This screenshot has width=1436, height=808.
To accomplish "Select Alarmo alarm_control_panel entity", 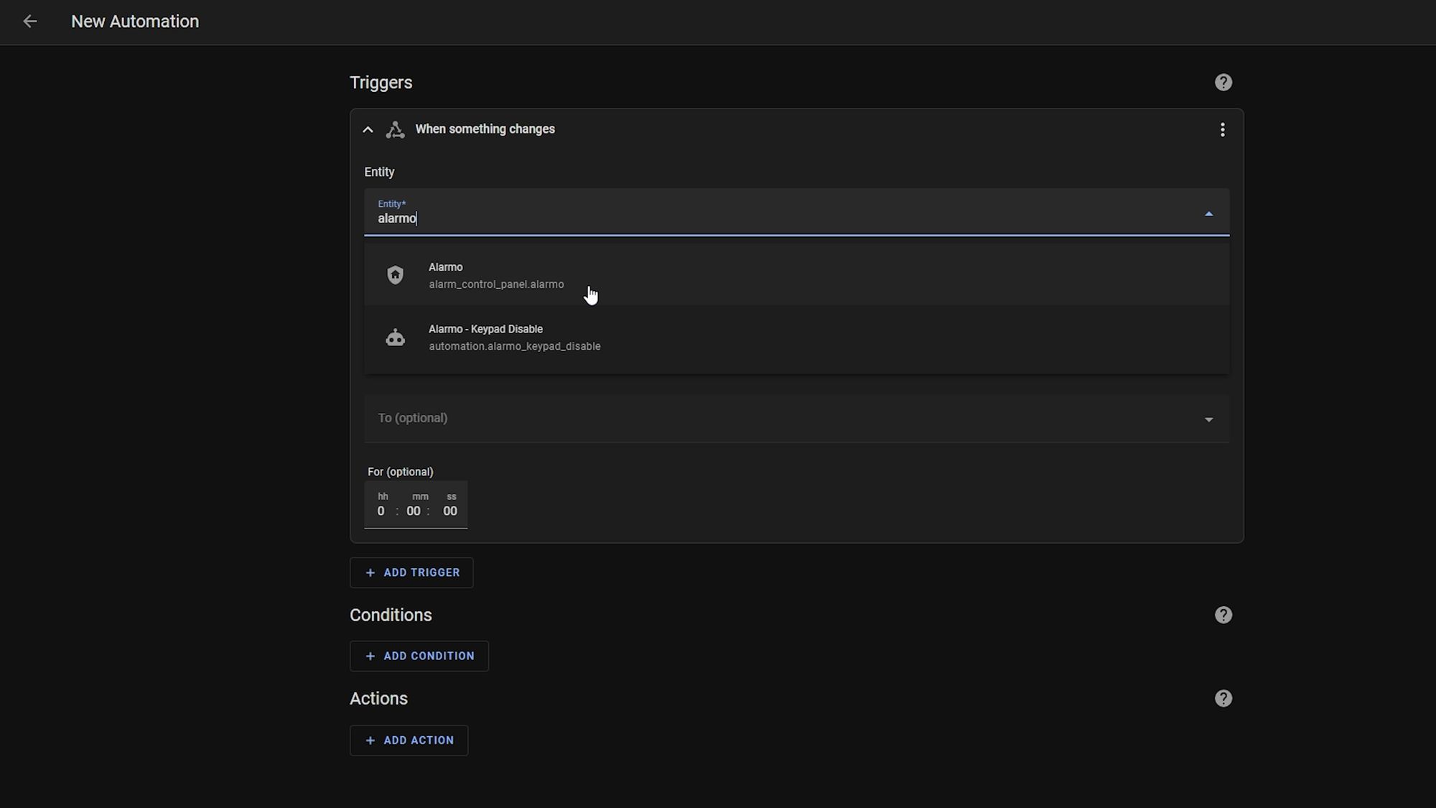I will click(796, 275).
